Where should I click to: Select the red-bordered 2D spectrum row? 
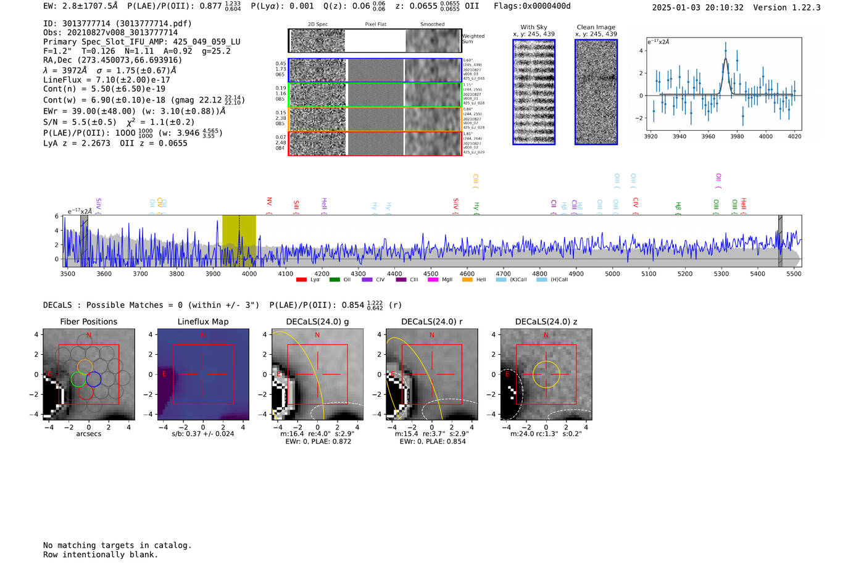(375, 143)
